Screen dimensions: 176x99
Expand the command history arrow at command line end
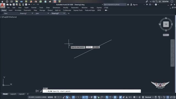tap(140, 91)
